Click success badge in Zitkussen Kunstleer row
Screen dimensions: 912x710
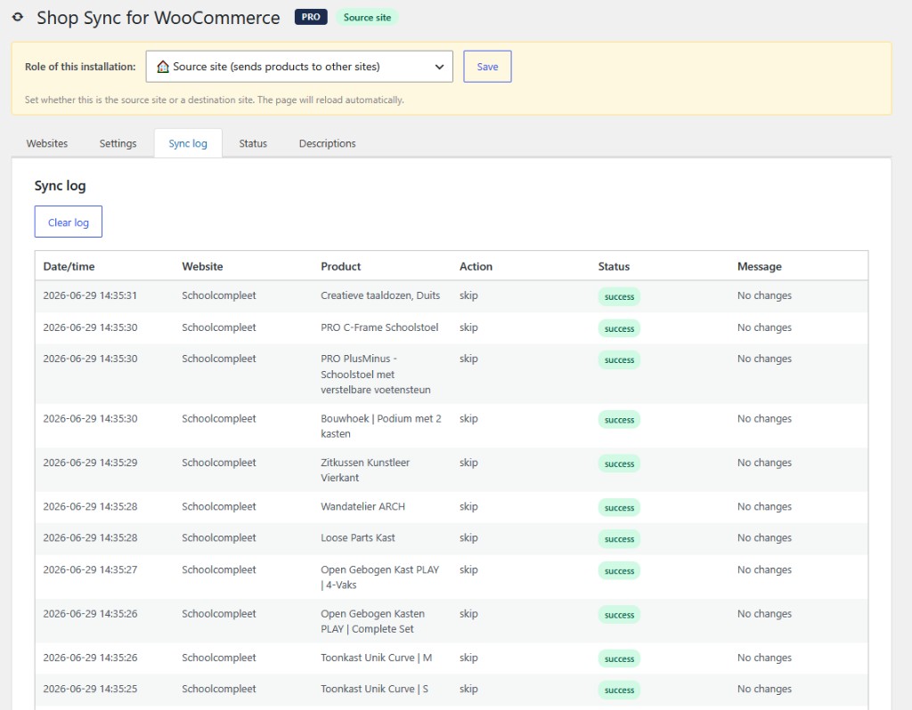pos(619,464)
